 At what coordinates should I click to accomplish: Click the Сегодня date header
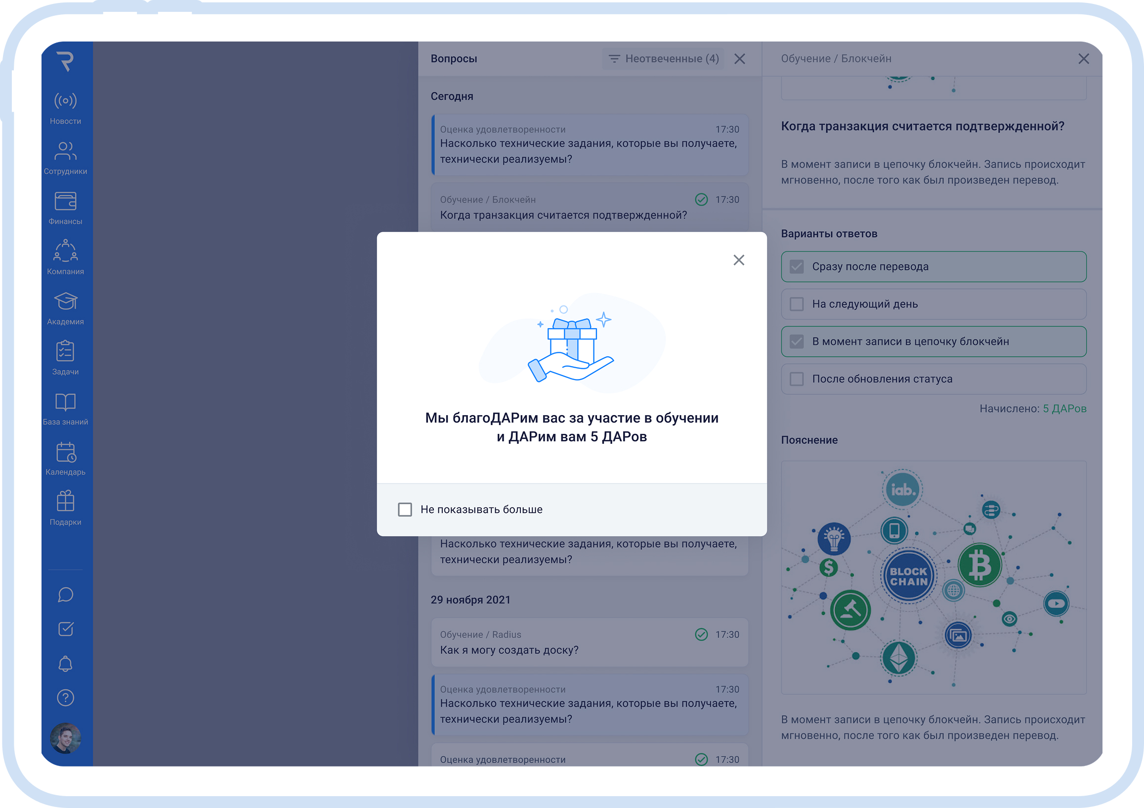point(452,96)
